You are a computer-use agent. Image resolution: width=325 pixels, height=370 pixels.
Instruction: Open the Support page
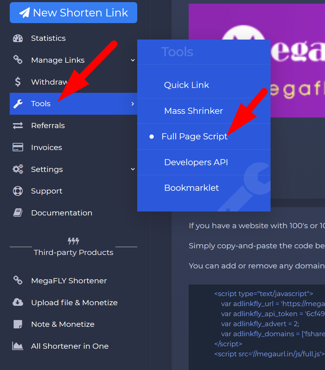tap(47, 191)
